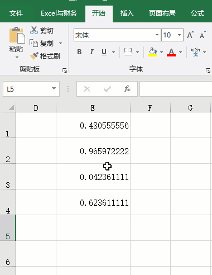Image resolution: width=212 pixels, height=275 pixels.
Task: Apply cell borders with the borders icon
Action: (x=128, y=52)
